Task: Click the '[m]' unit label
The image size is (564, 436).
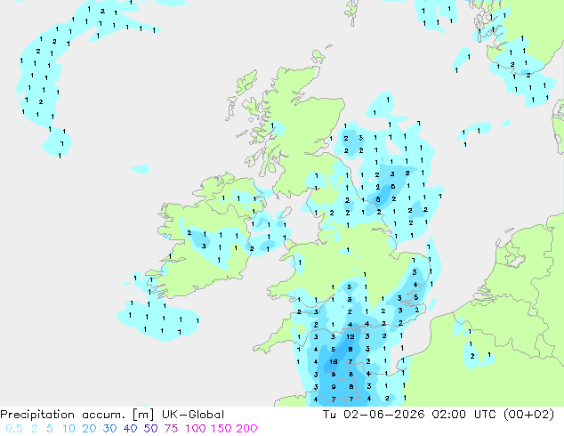Action: coord(143,415)
